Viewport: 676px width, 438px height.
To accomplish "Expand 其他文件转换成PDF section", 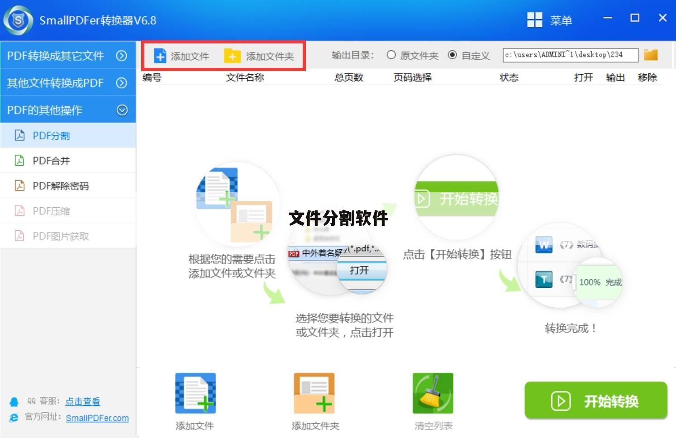I will tap(68, 83).
